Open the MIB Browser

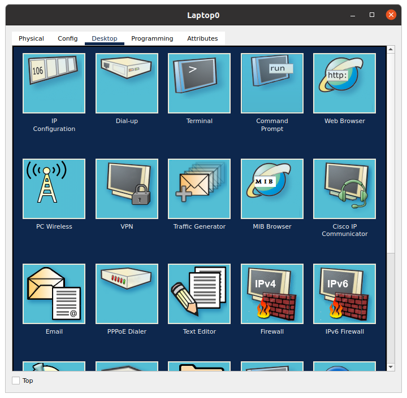272,189
